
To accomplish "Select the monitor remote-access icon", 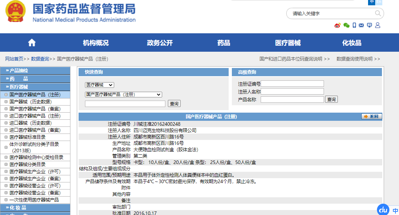I will [x=369, y=26].
